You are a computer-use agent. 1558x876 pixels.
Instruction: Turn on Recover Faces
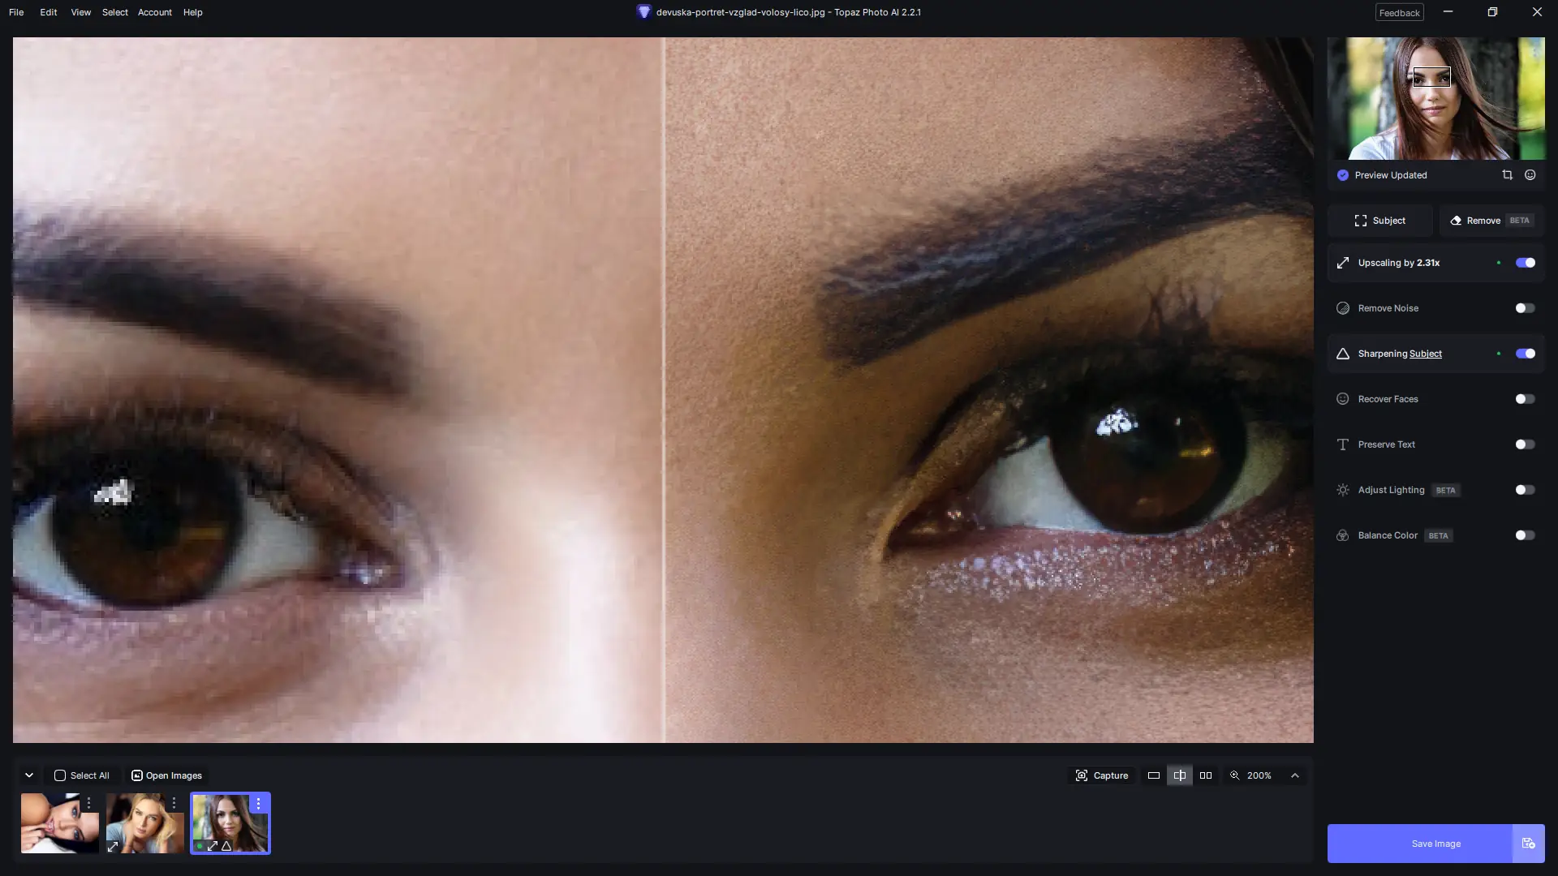click(1525, 399)
